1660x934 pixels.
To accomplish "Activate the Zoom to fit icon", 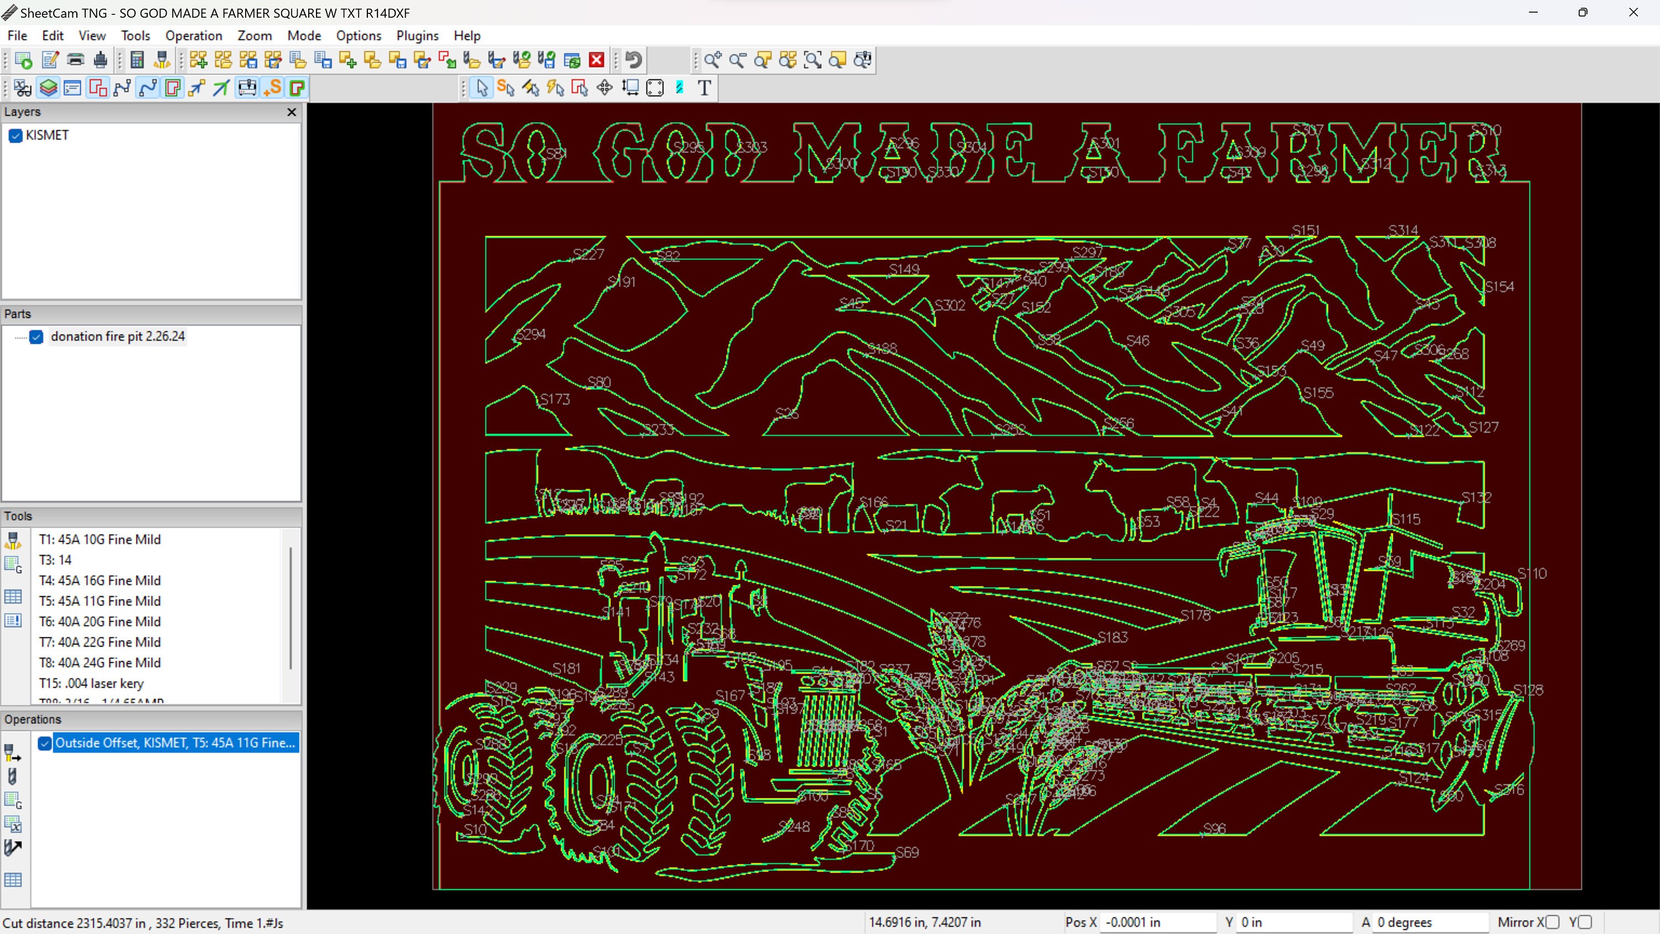I will [x=813, y=60].
